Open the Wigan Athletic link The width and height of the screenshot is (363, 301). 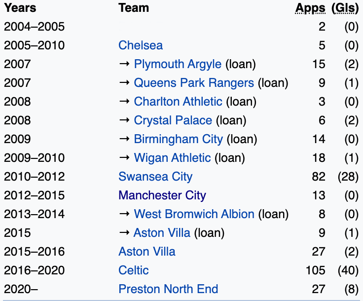(172, 158)
